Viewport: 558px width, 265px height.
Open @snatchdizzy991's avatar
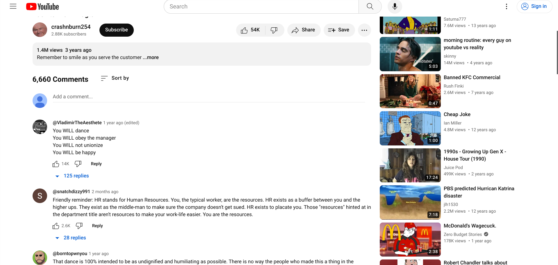click(40, 196)
